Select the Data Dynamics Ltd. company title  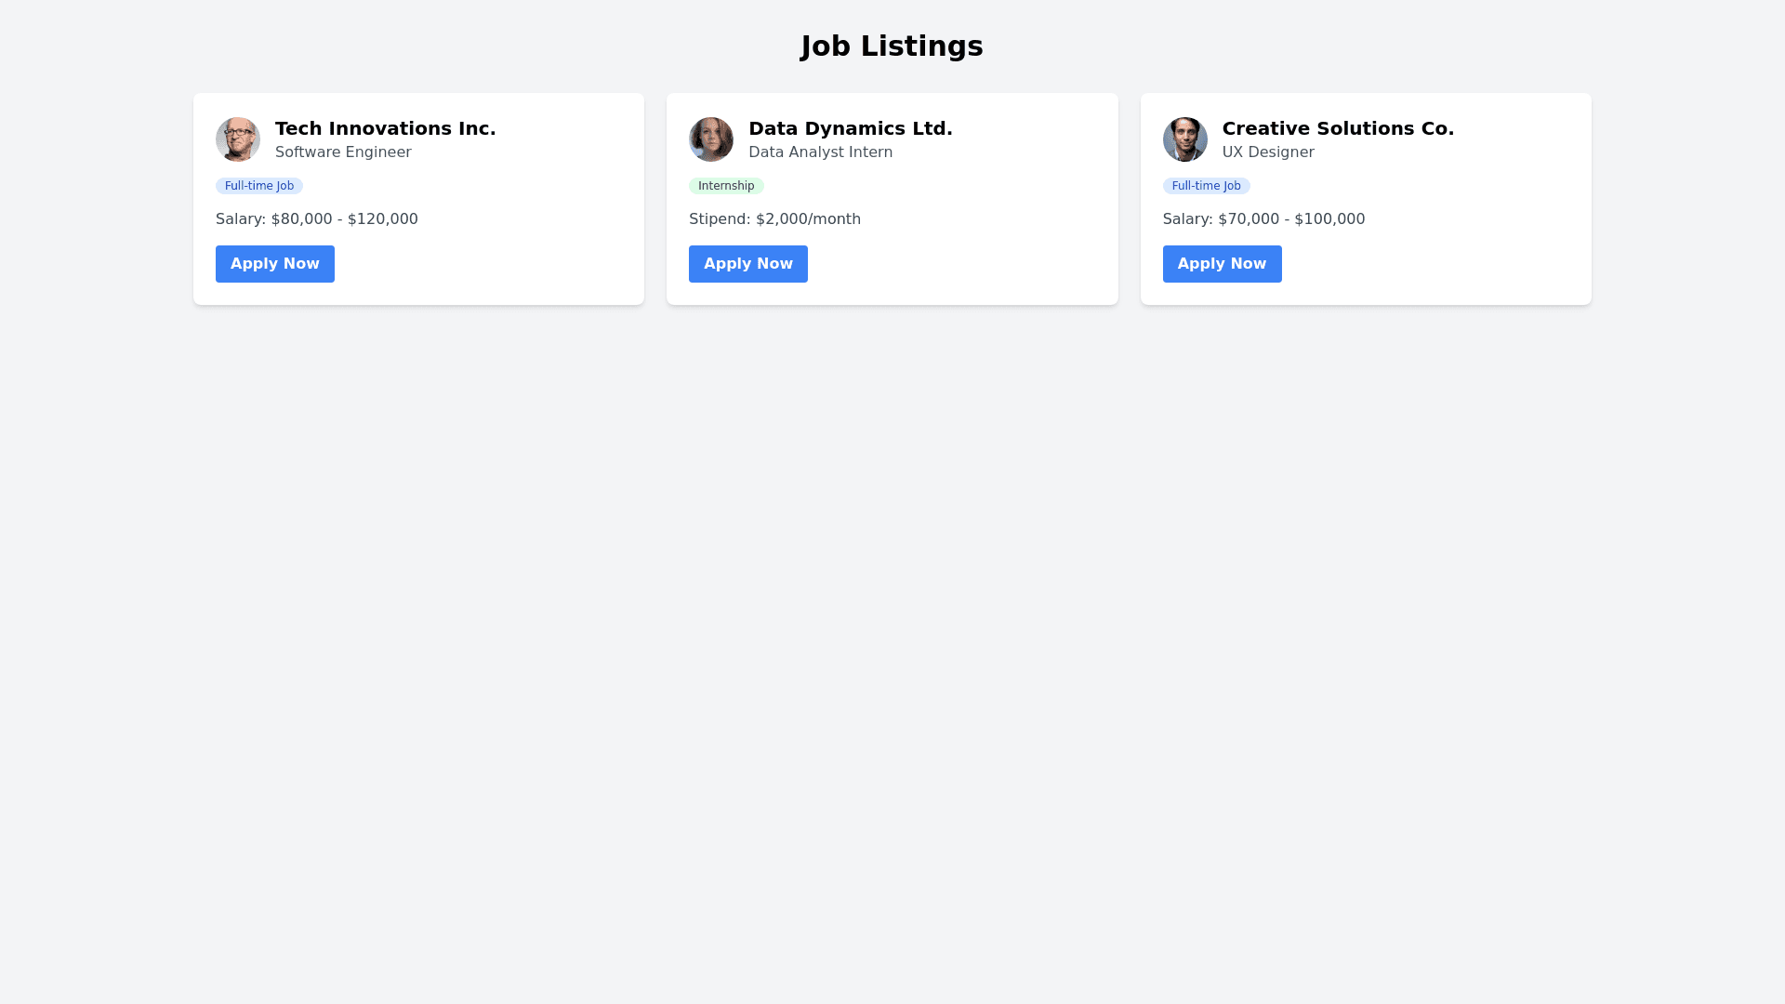851,128
